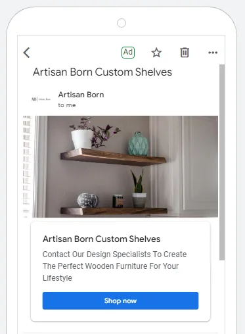Click the teal vase in the photo

pos(138,144)
